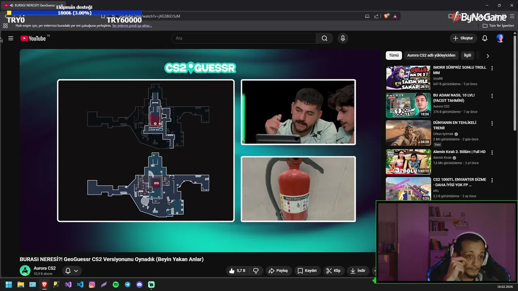Image resolution: width=518 pixels, height=291 pixels.
Task: Select the İlgili filter chip
Action: [467, 55]
